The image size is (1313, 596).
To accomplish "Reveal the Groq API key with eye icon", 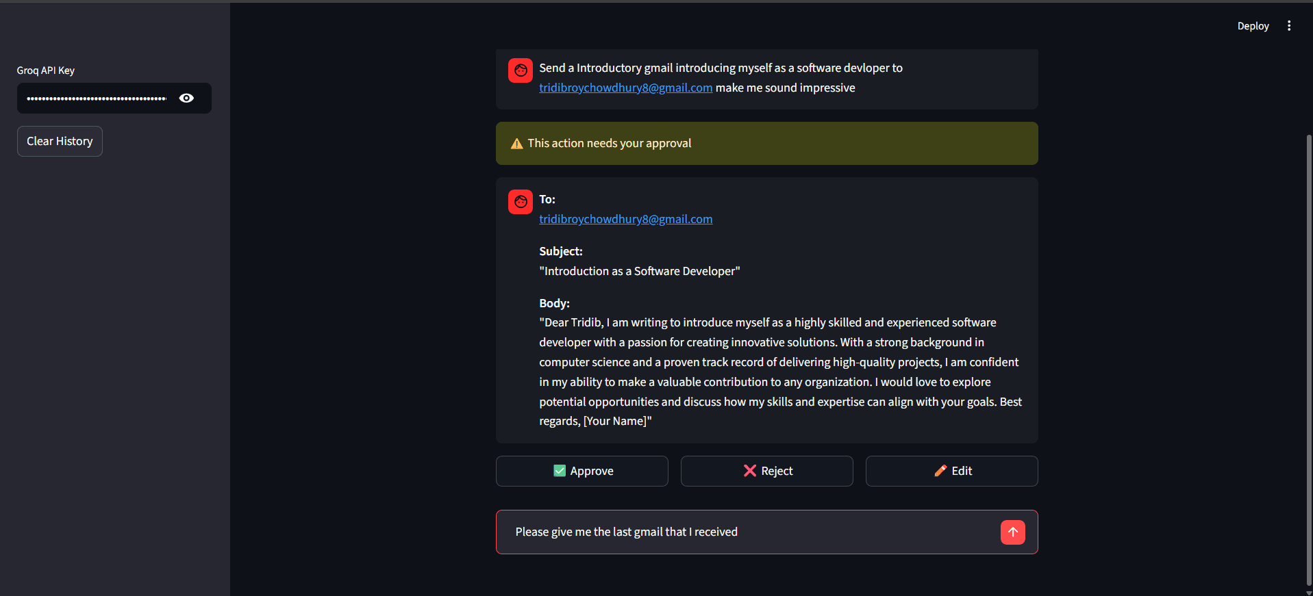I will coord(186,98).
